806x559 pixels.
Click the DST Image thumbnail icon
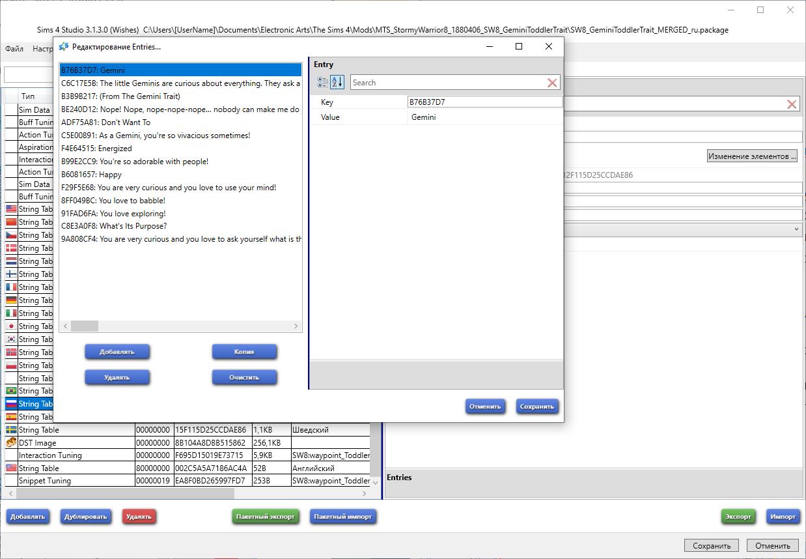[11, 442]
